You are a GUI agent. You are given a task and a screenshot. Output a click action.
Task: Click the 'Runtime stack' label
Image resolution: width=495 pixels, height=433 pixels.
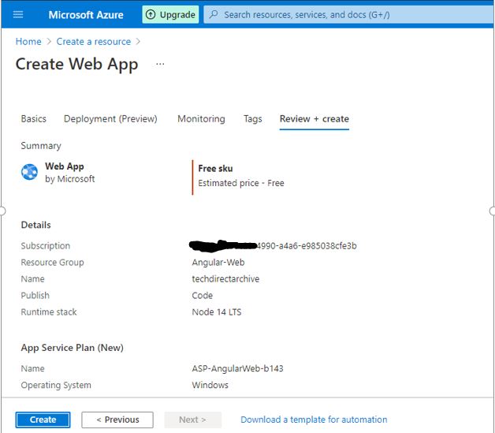49,312
